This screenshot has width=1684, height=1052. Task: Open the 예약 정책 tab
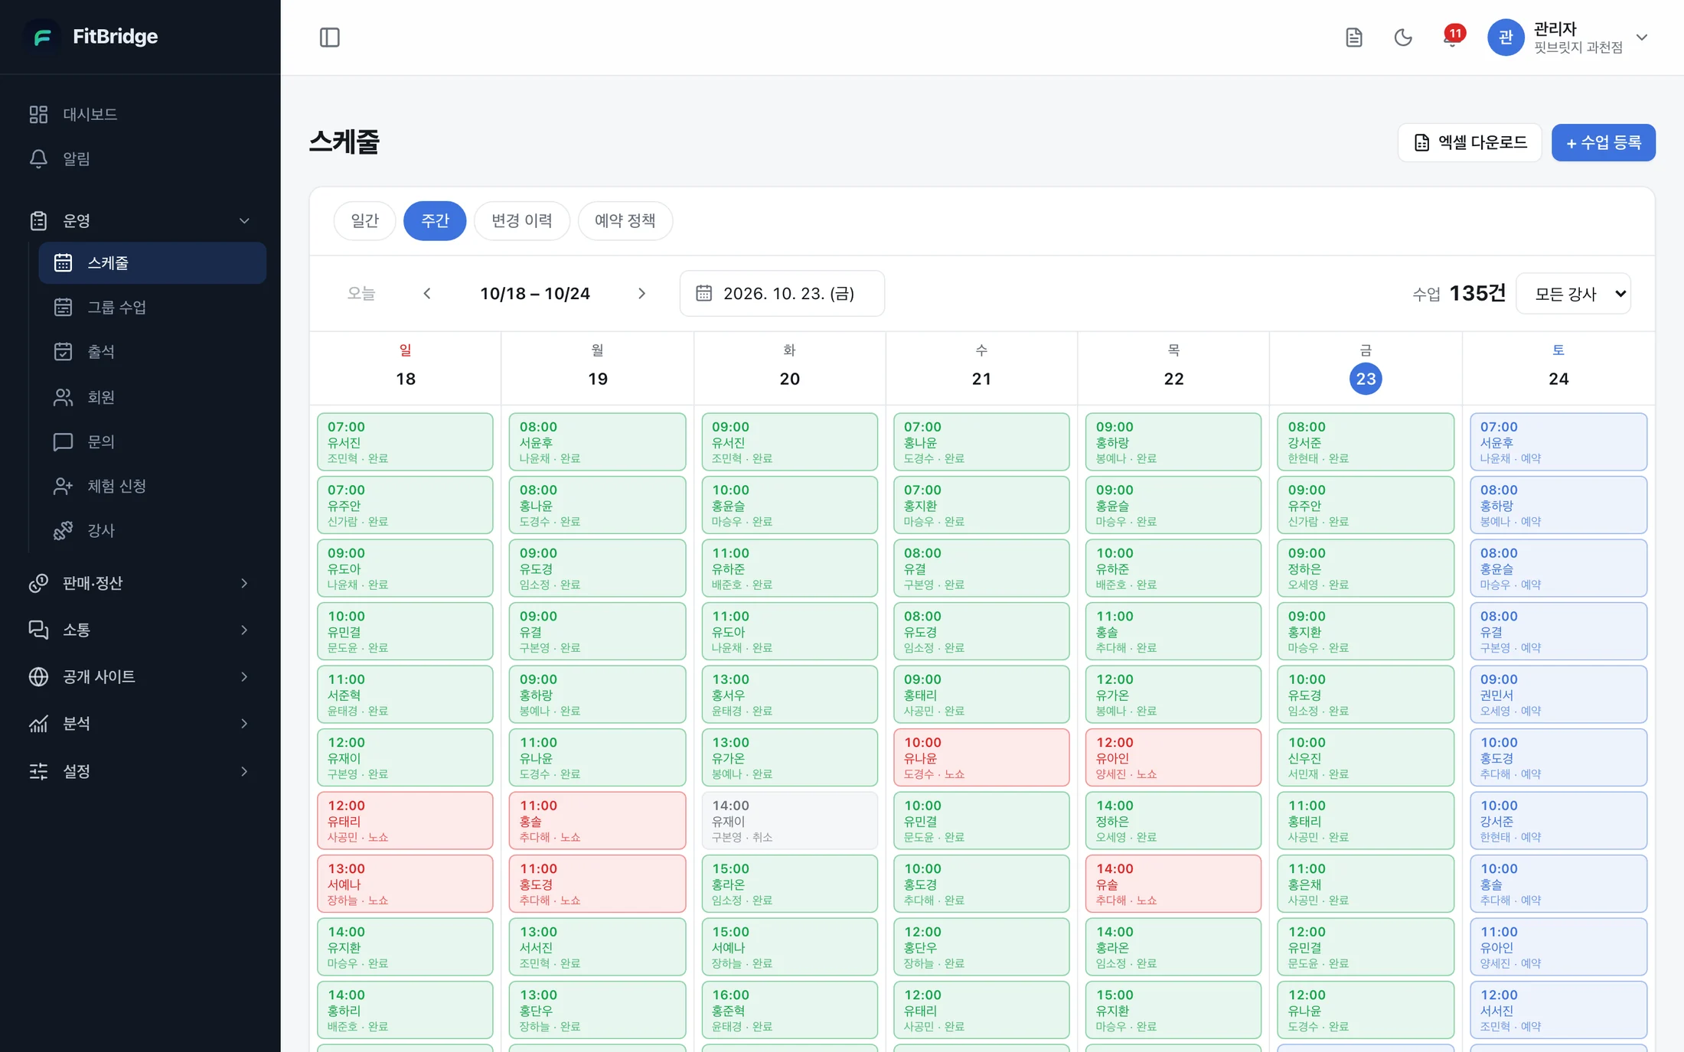pyautogui.click(x=625, y=220)
